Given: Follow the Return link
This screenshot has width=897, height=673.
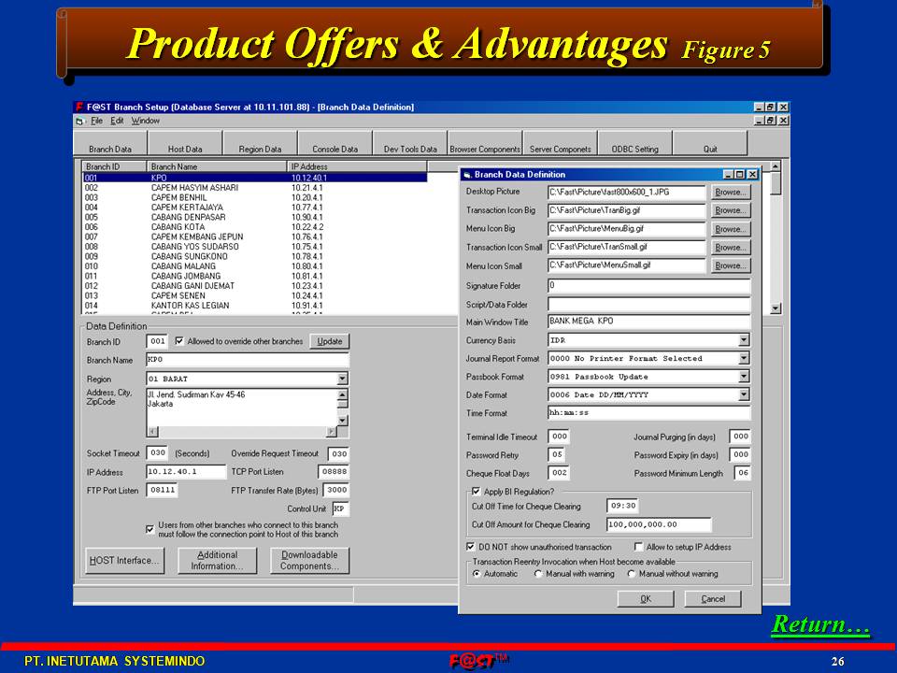Looking at the screenshot, I should pyautogui.click(x=819, y=625).
